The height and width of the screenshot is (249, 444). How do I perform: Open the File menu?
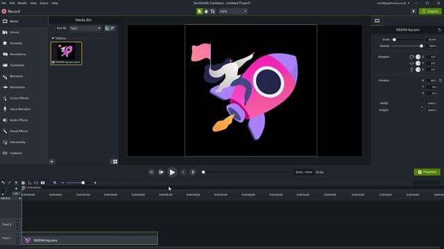4,3
